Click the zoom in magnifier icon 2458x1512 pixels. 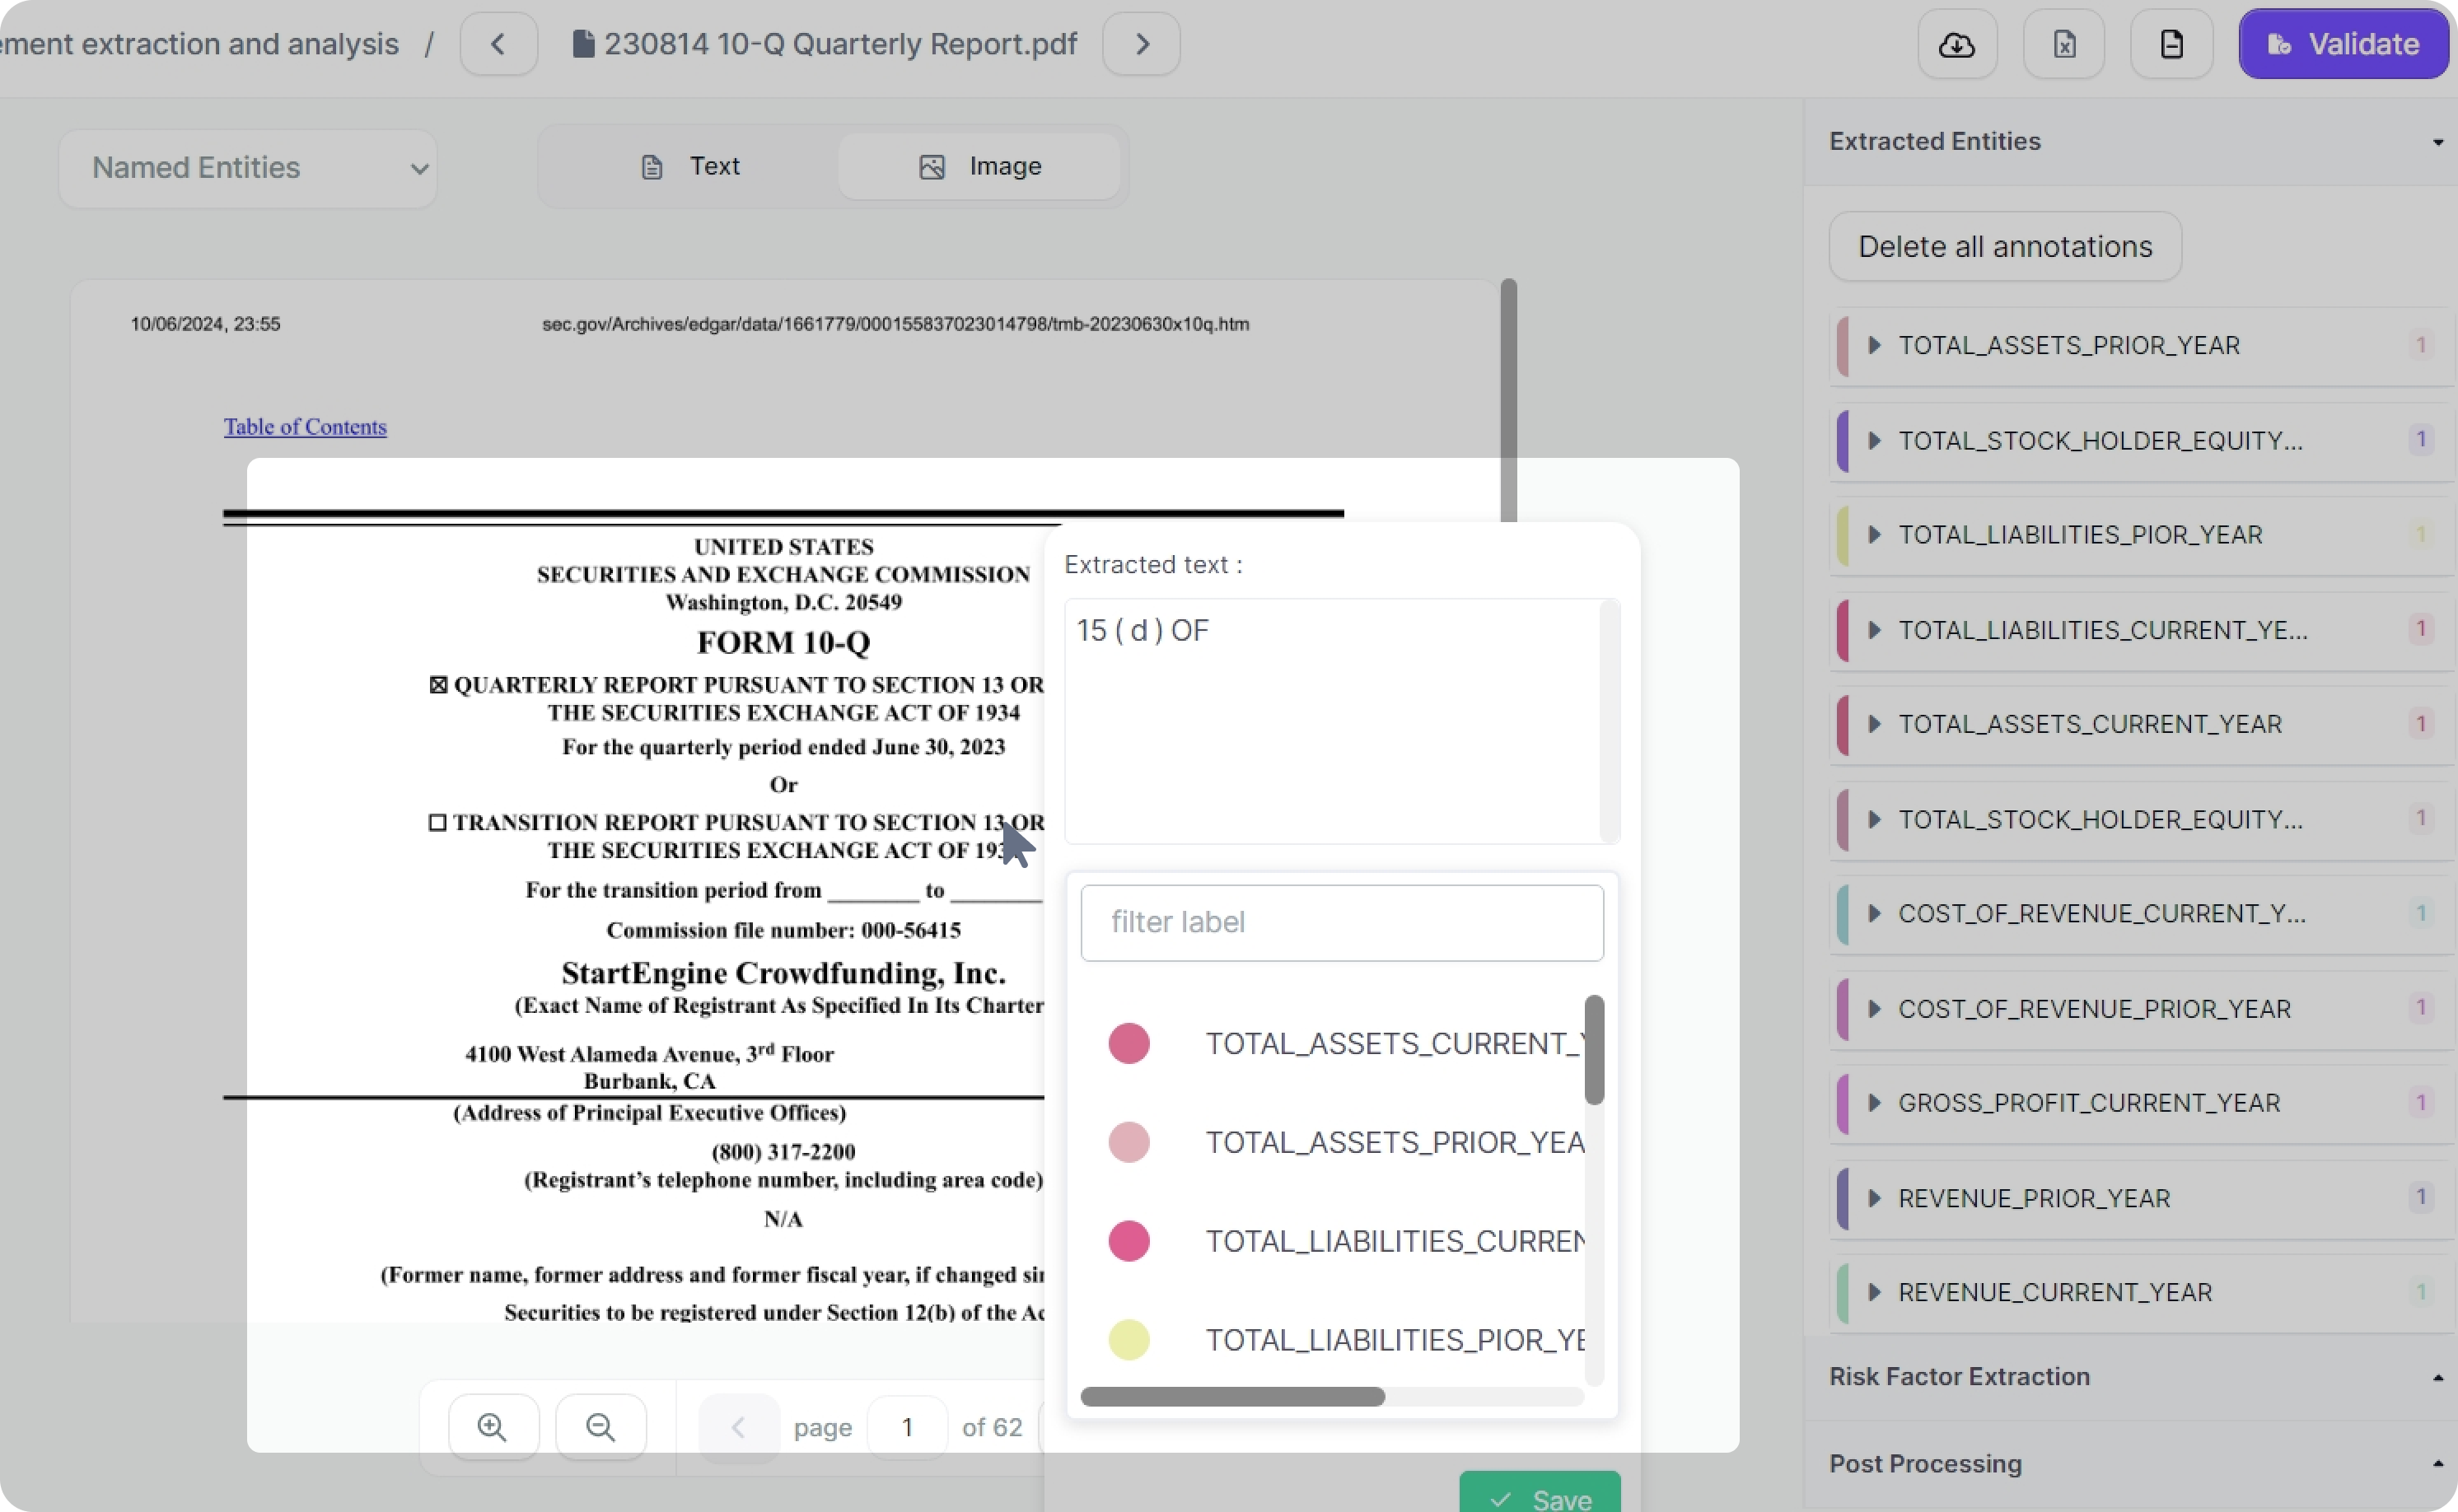[493, 1427]
